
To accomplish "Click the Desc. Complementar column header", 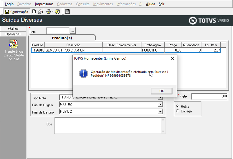I will [122, 45].
